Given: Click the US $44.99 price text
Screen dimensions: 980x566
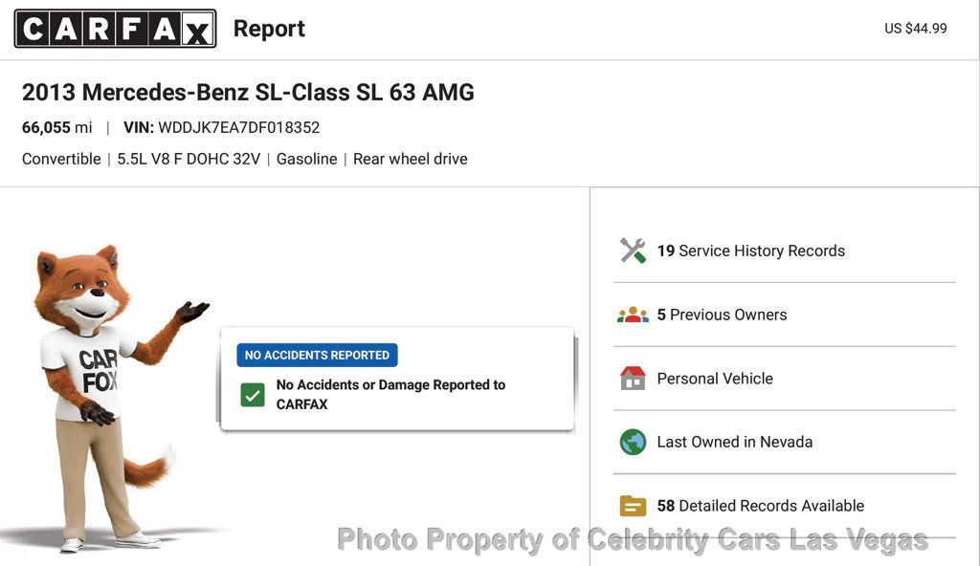Looking at the screenshot, I should [915, 28].
